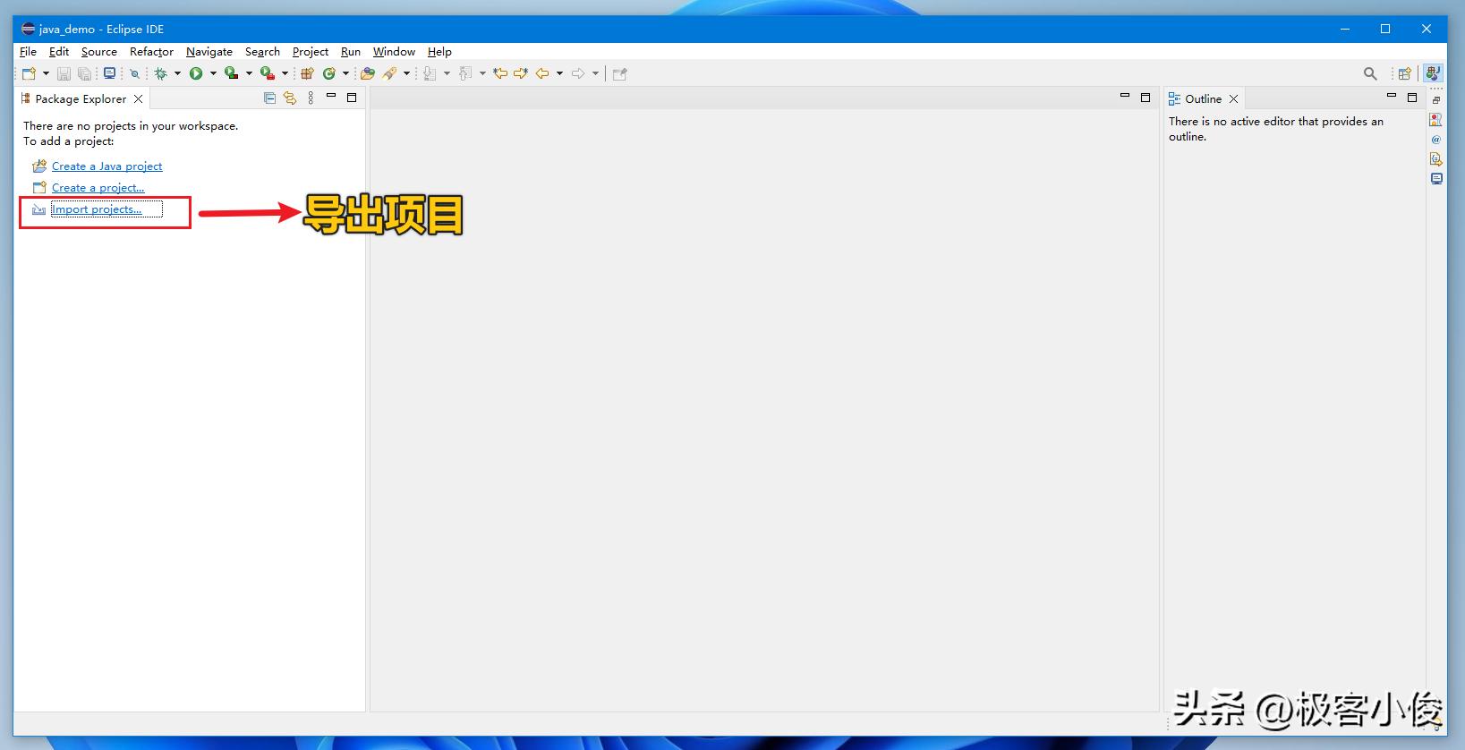Click the Import projects... link
The width and height of the screenshot is (1465, 750).
pos(97,209)
